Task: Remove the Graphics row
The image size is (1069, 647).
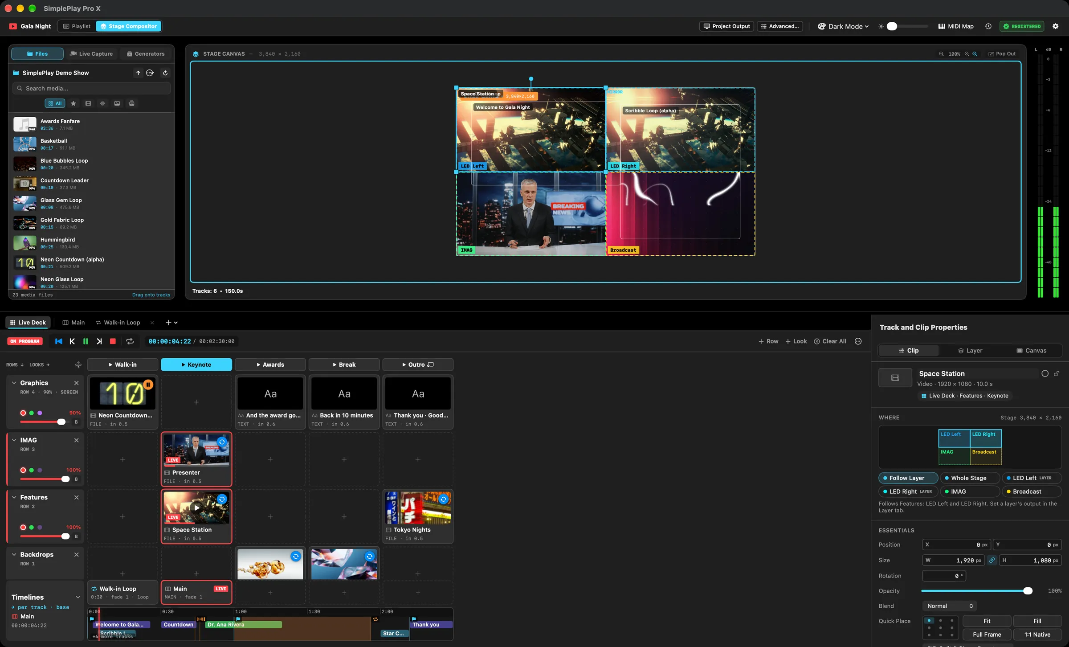Action: [76, 383]
